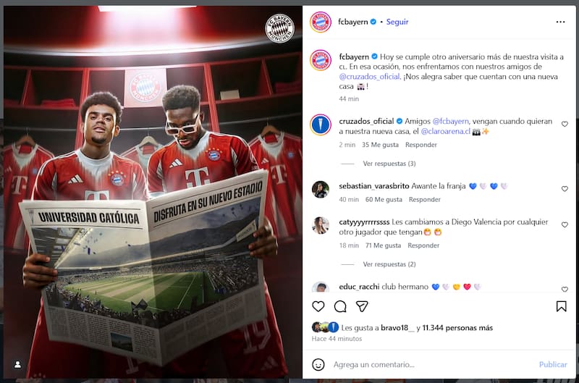The image size is (579, 383).
Task: Share the post via paper plane icon
Action: 362,306
